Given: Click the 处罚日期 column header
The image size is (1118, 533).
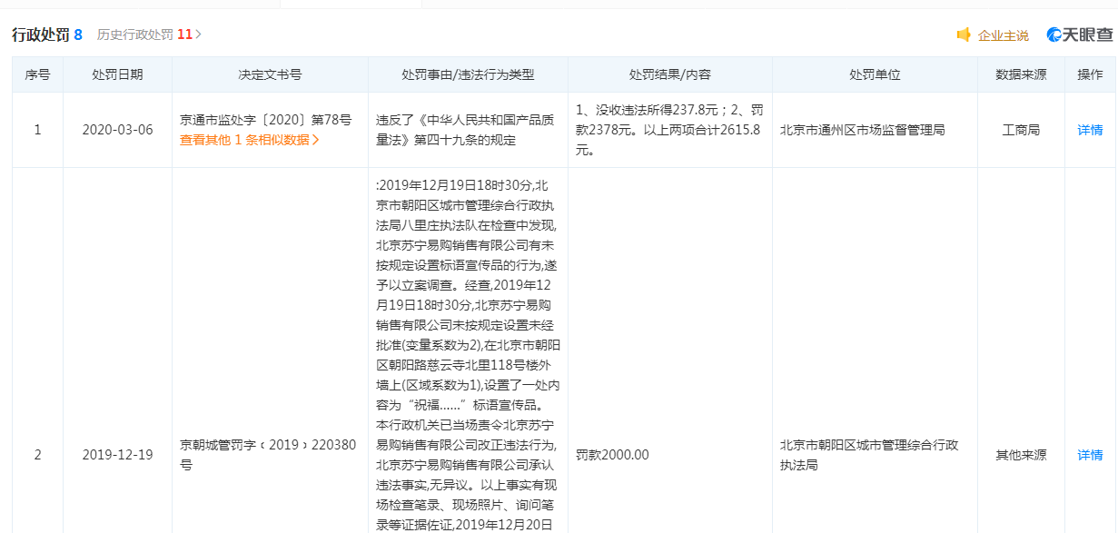Looking at the screenshot, I should click(x=117, y=74).
